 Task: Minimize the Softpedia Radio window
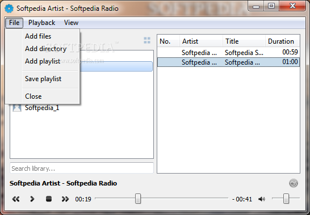pos(256,6)
